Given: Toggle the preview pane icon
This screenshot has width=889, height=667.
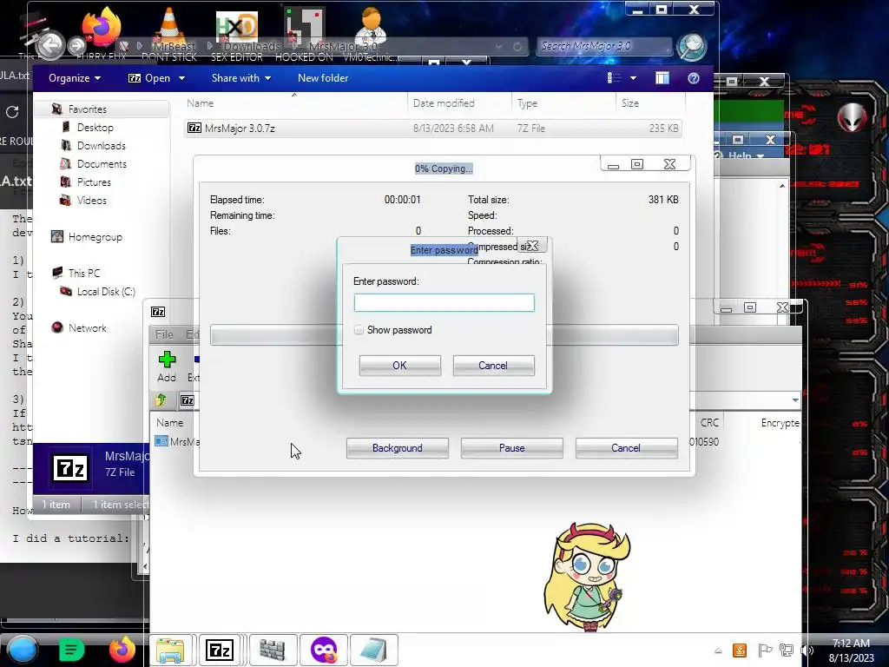Looking at the screenshot, I should [x=662, y=78].
